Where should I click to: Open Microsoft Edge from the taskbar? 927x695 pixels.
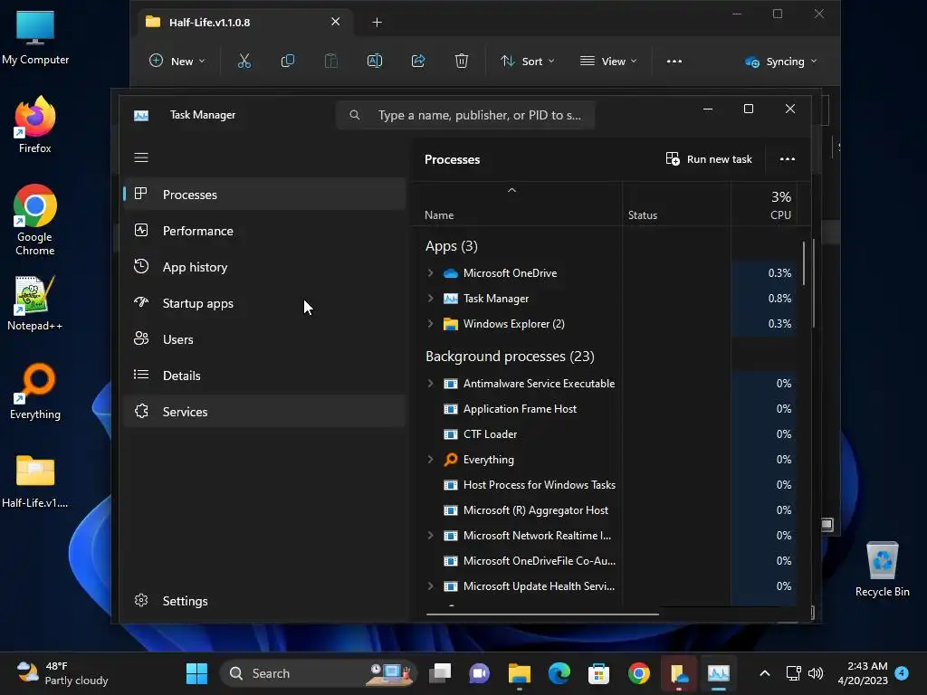tap(559, 673)
